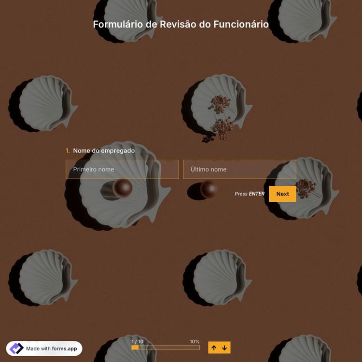
Task: Click the chocolate ball below Primeiro nome field
Action: (x=122, y=188)
